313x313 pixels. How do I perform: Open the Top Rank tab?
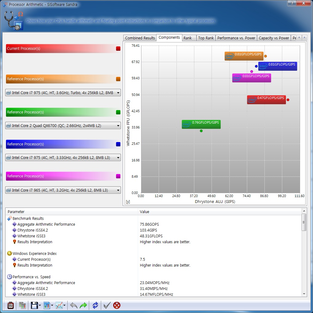tap(206, 38)
